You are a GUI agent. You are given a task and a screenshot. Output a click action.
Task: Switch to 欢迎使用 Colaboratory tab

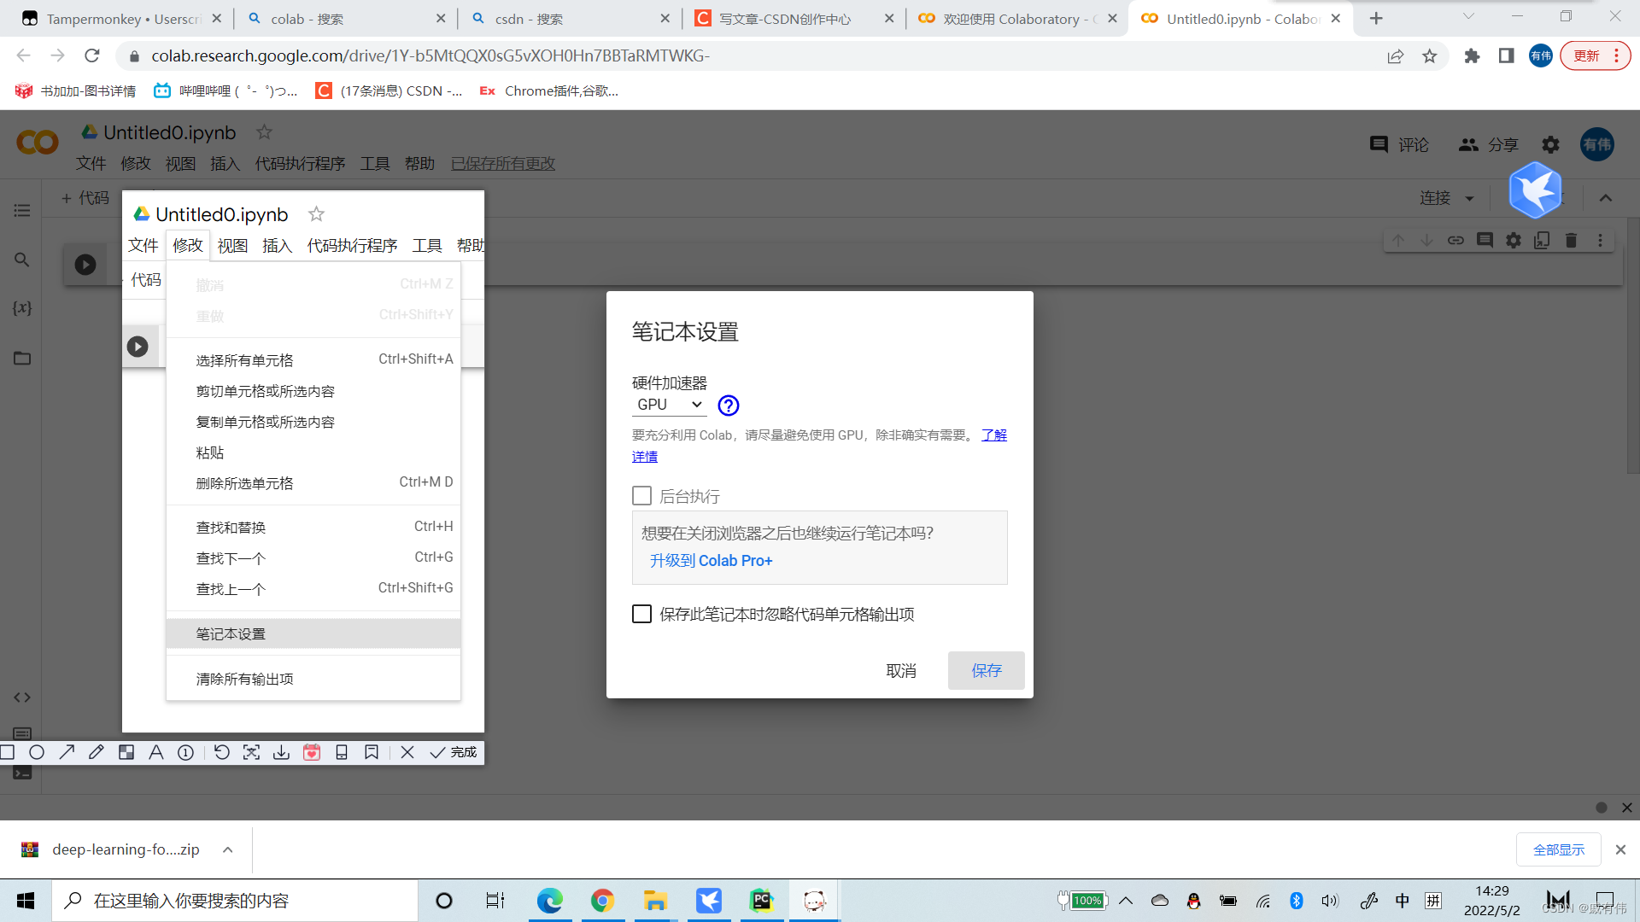1016,19
